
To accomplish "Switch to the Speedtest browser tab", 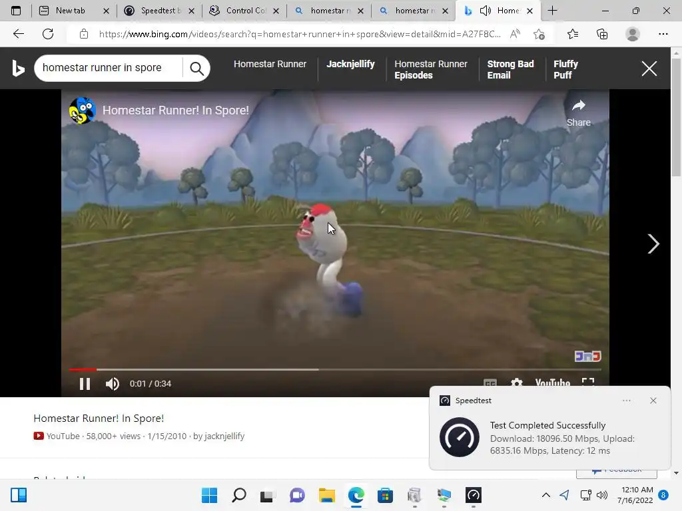I will click(x=159, y=11).
